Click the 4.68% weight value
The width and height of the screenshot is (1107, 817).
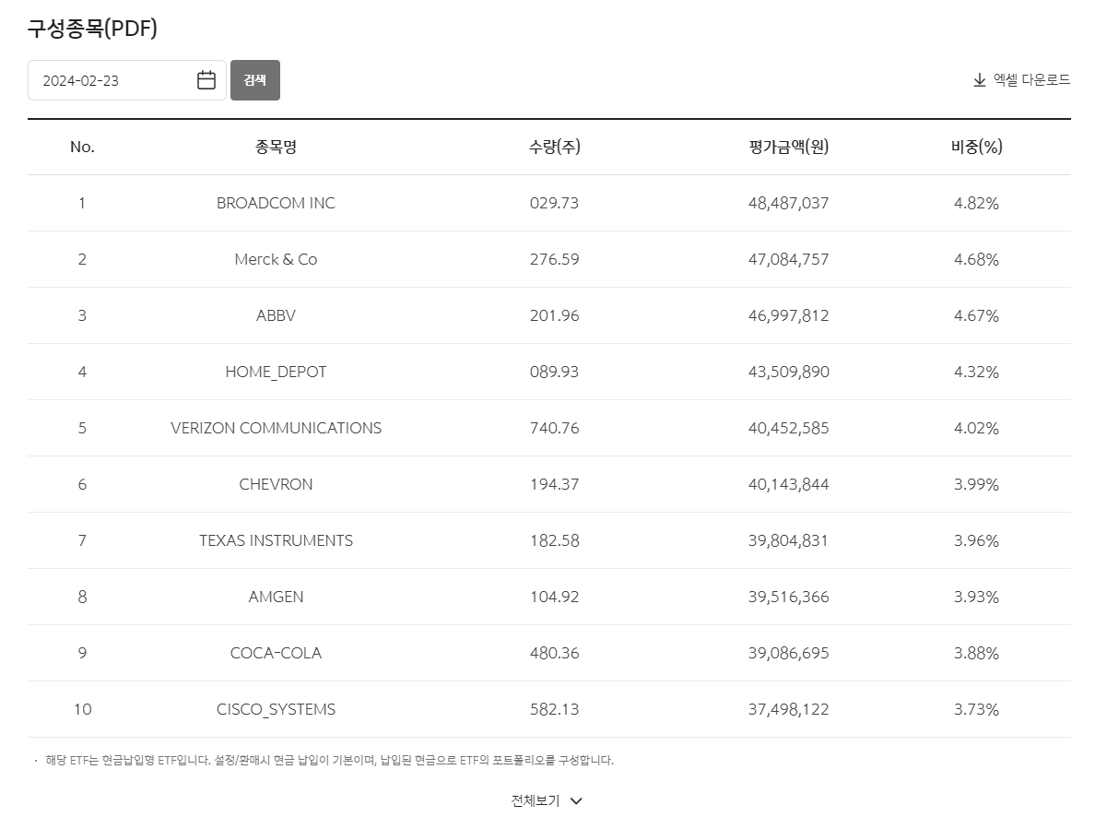[x=977, y=259]
